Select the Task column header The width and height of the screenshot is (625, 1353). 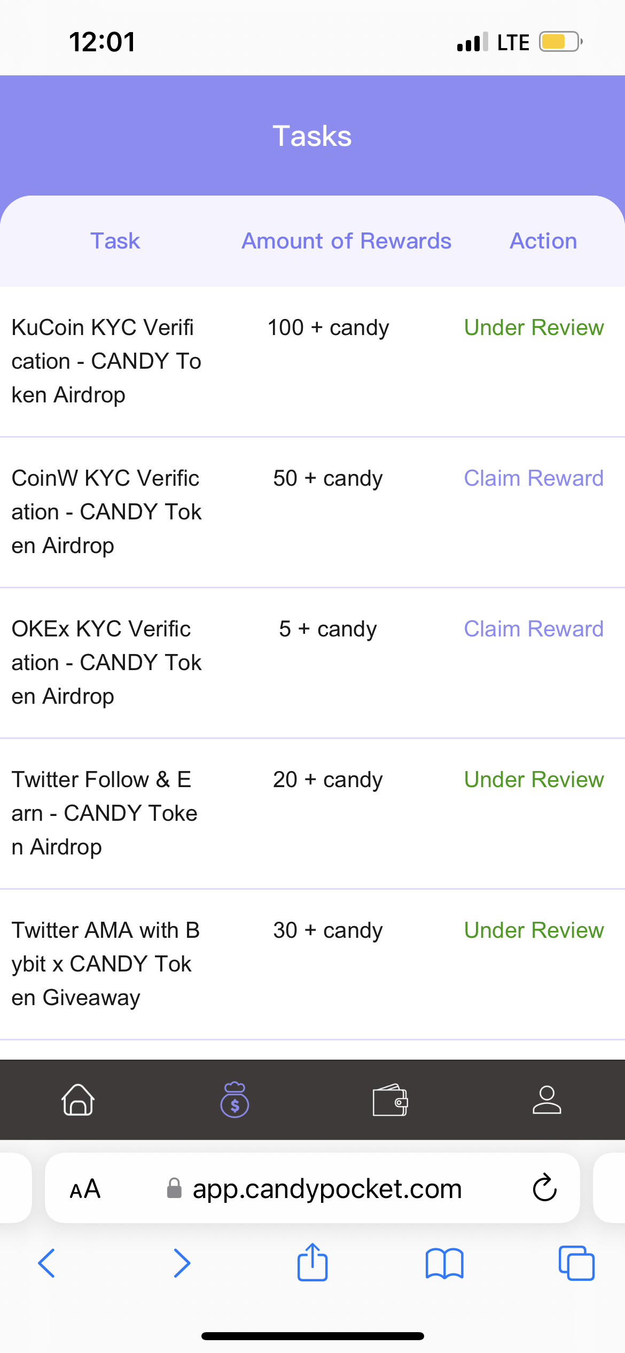pyautogui.click(x=115, y=241)
